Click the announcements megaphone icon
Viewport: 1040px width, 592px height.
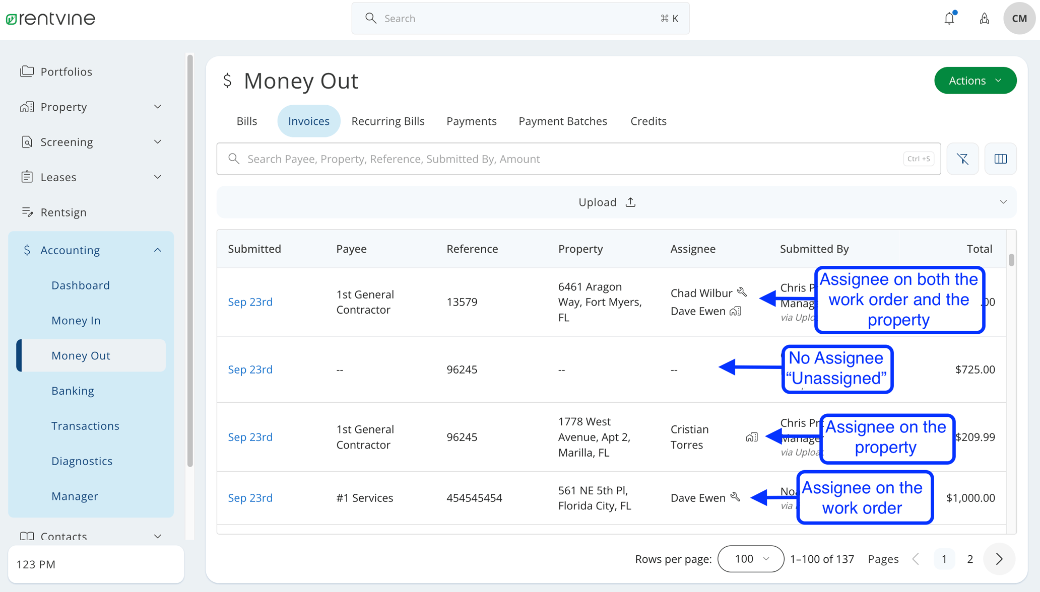tap(984, 18)
